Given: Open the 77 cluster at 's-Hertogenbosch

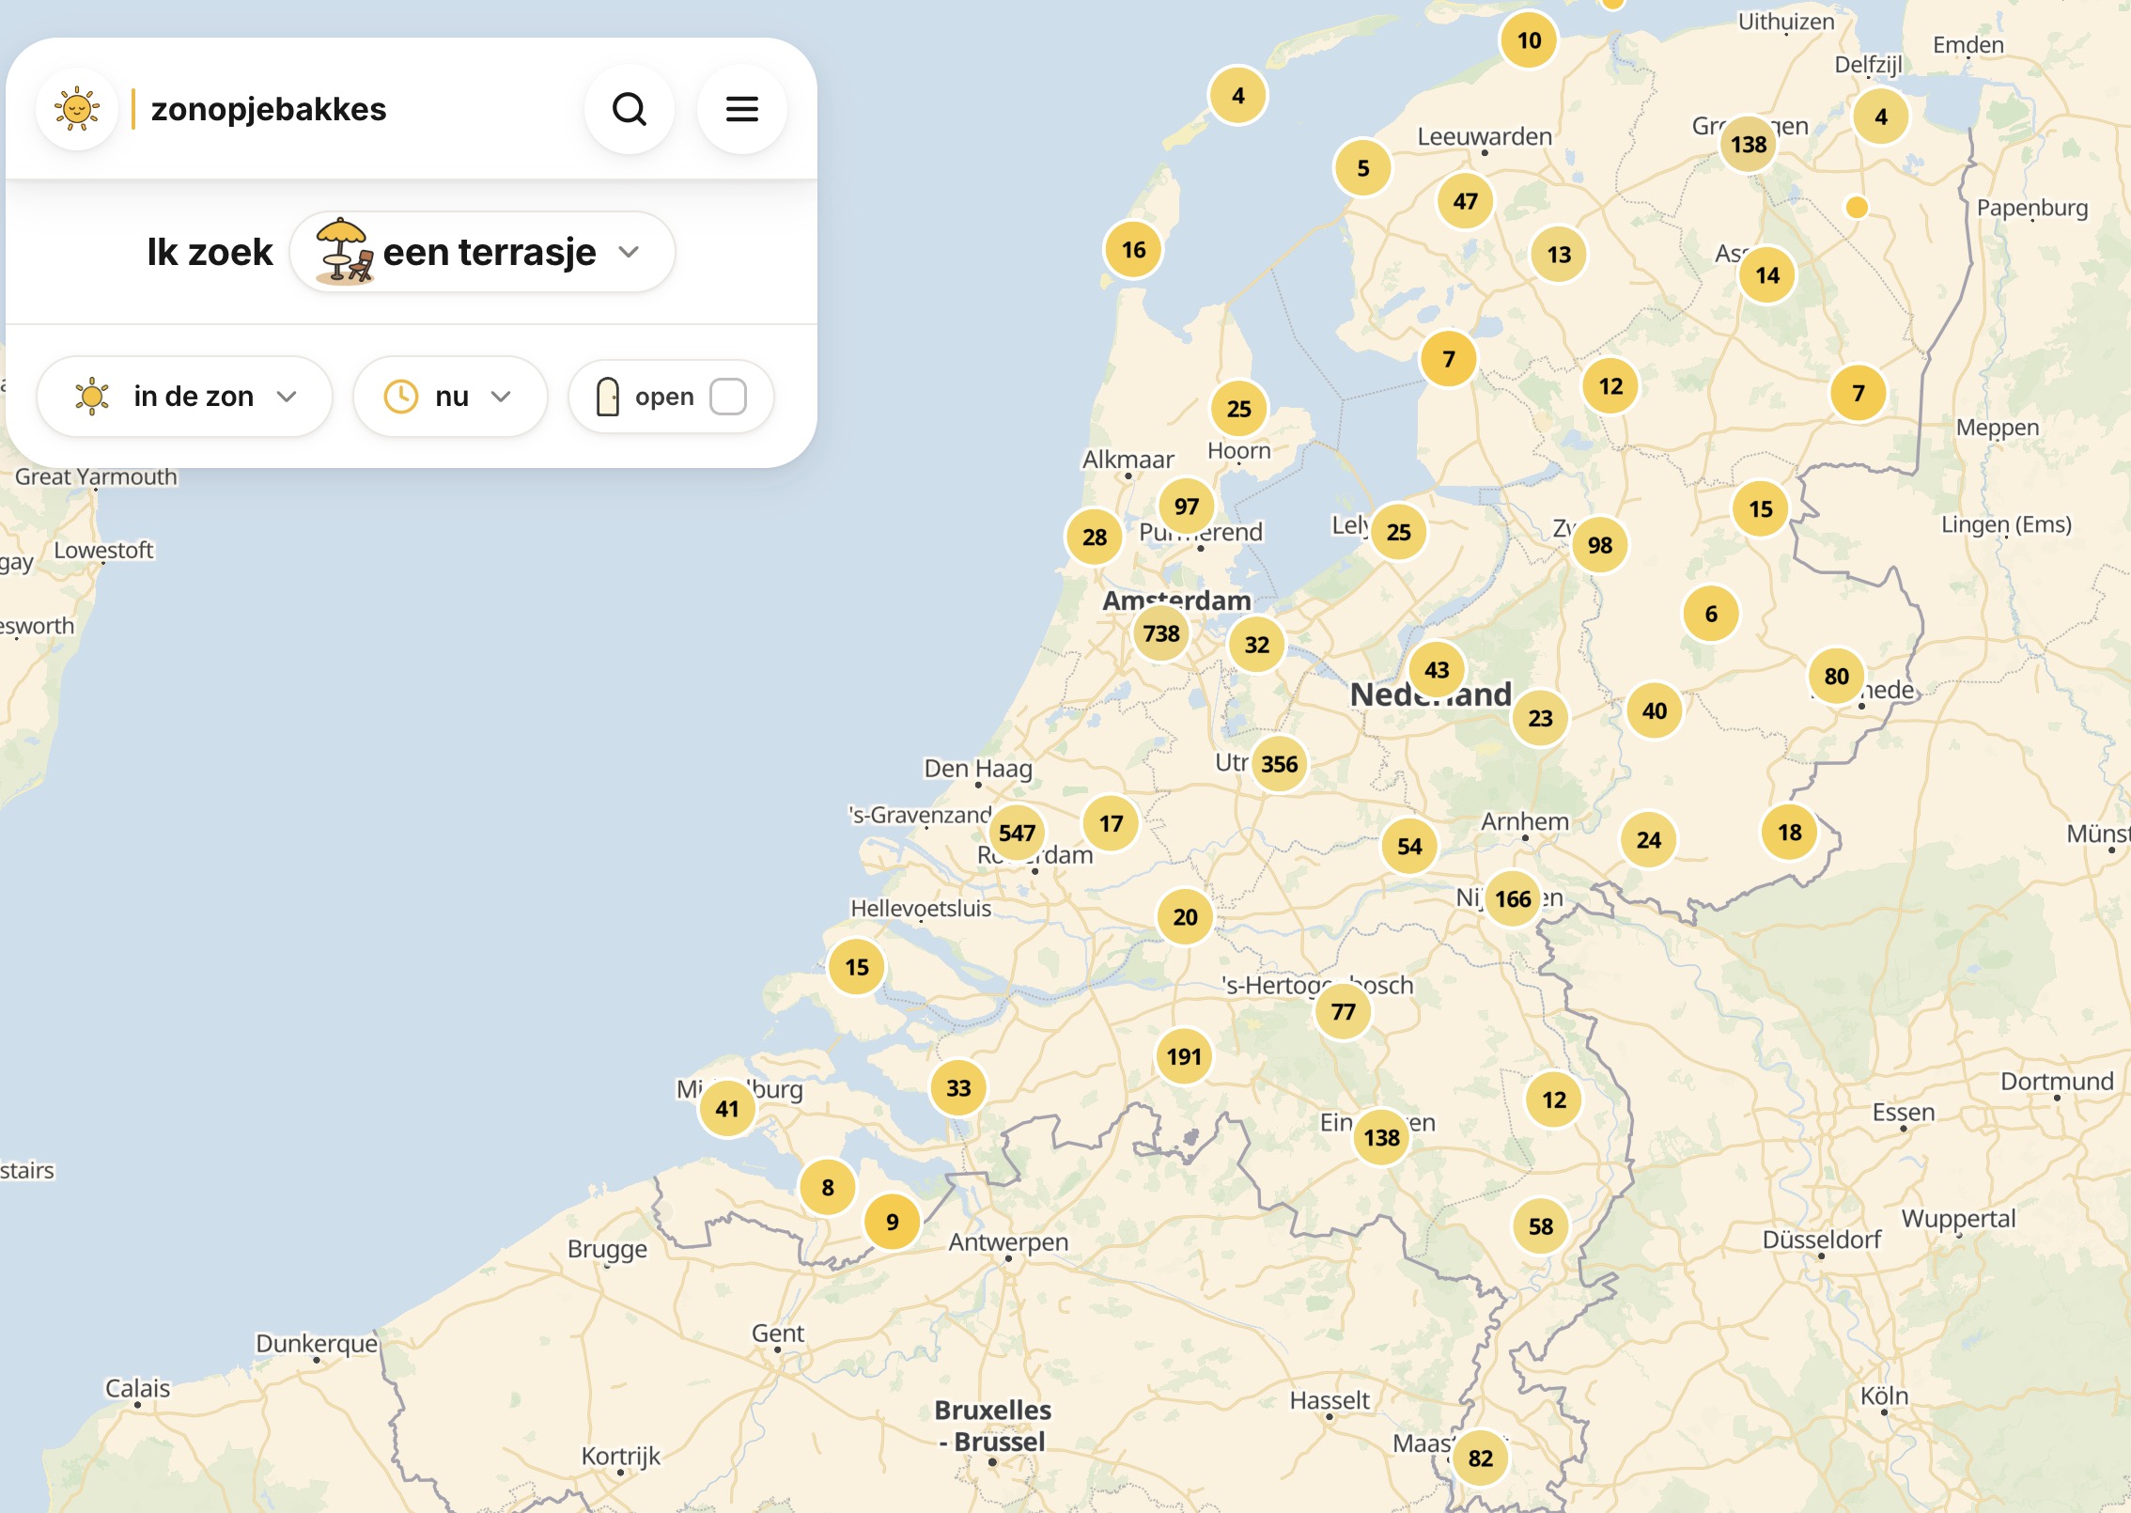Looking at the screenshot, I should [x=1343, y=1012].
